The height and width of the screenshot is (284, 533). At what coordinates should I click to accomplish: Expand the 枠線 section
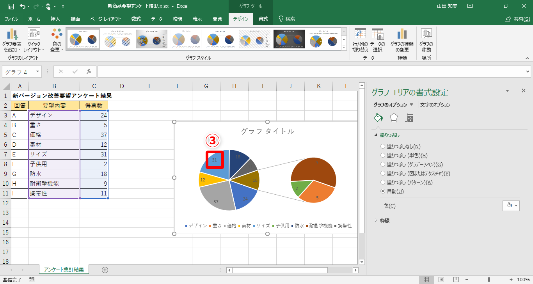pyautogui.click(x=376, y=220)
